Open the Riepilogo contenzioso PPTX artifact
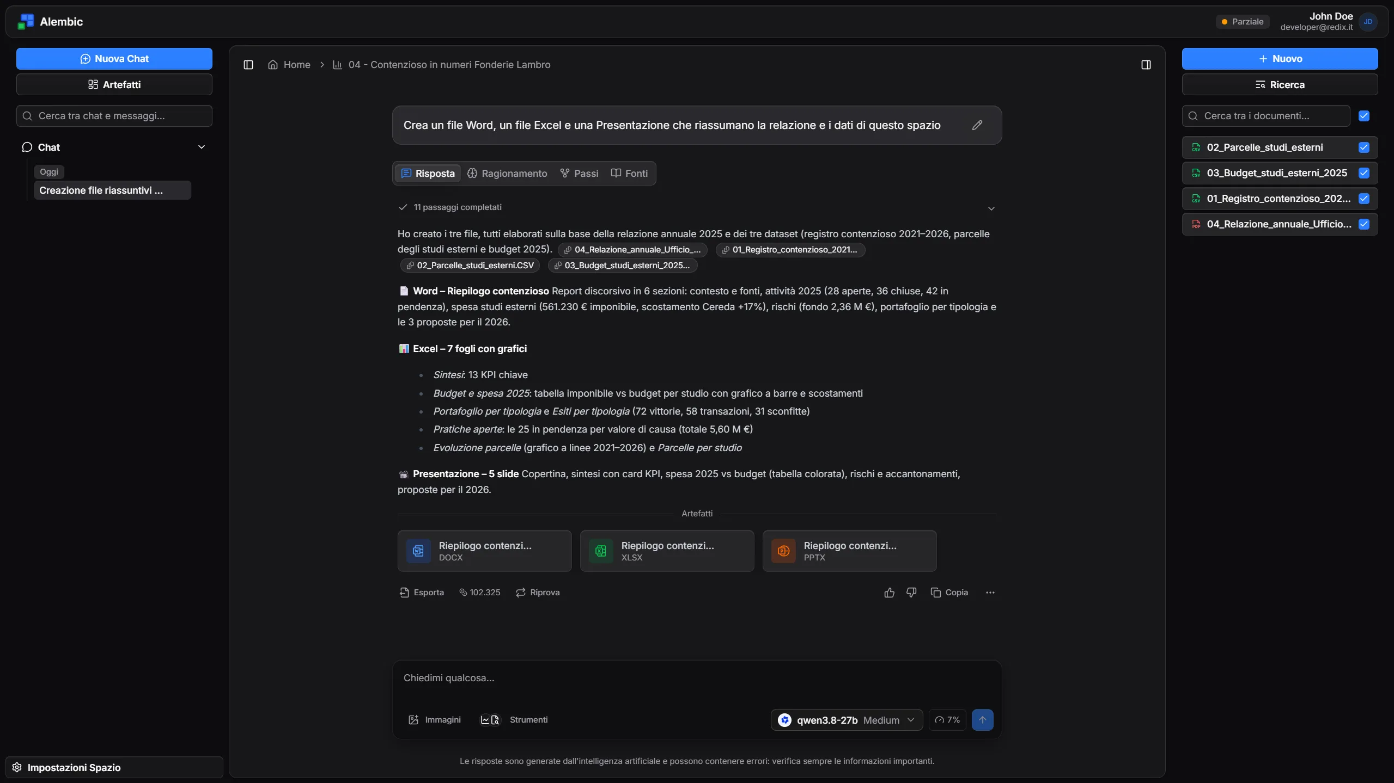 point(850,551)
